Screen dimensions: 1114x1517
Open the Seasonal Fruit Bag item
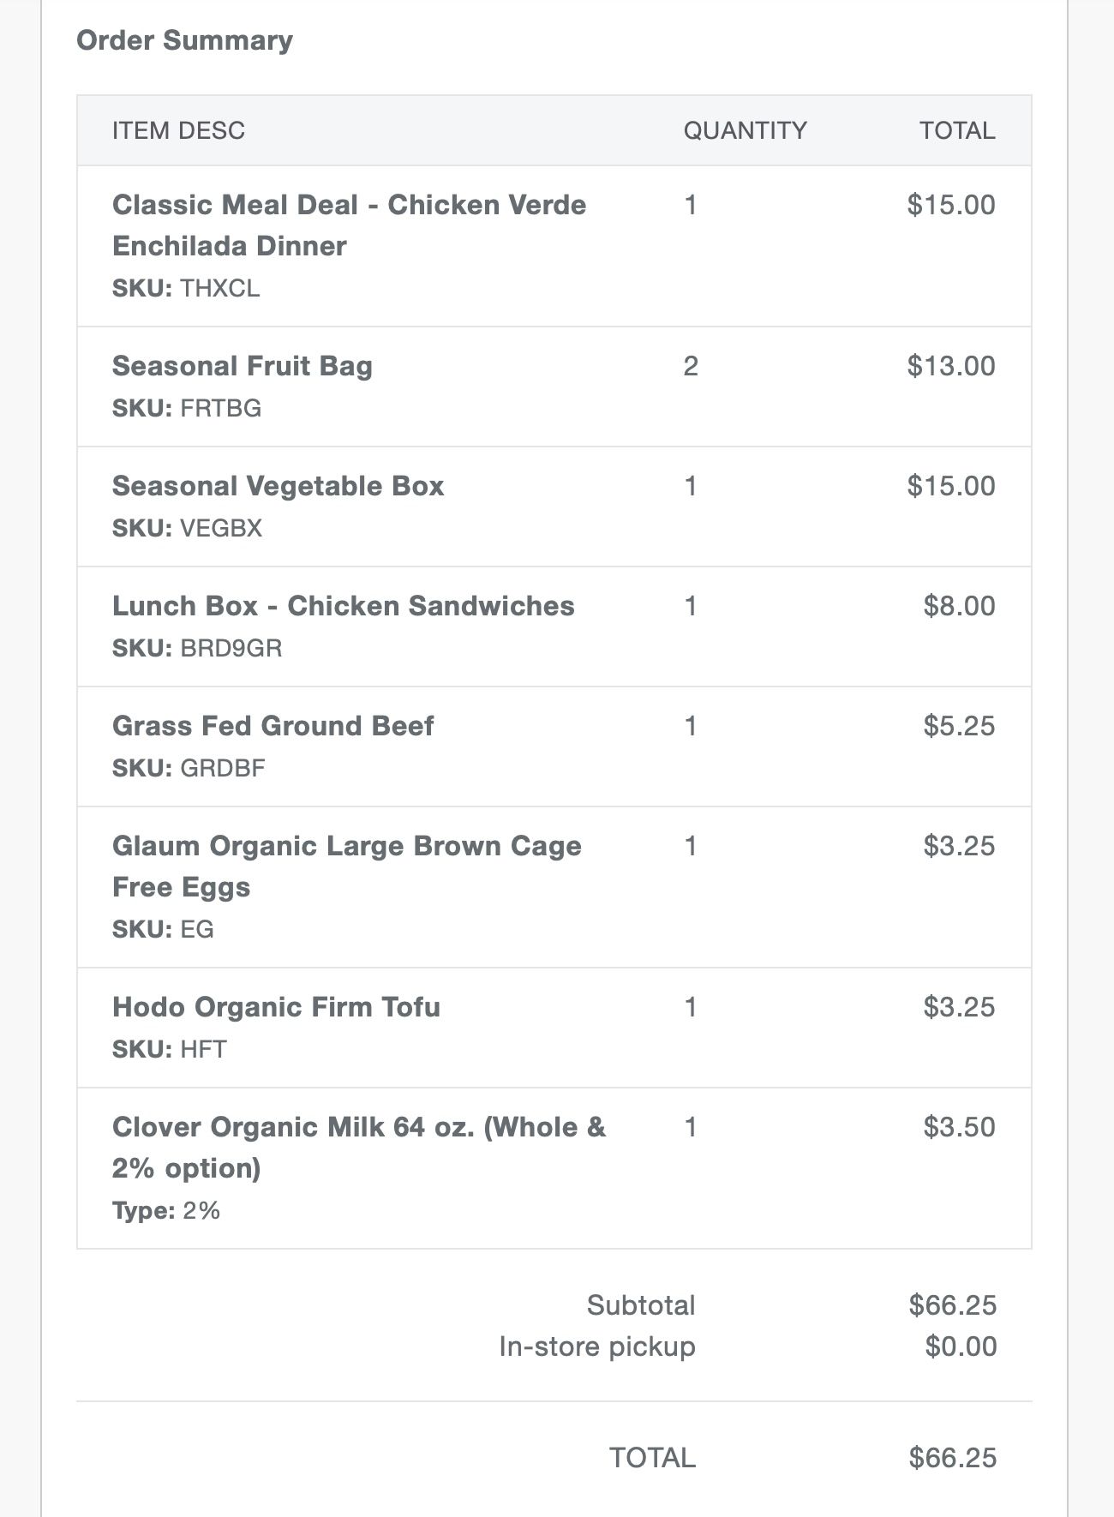tap(243, 366)
